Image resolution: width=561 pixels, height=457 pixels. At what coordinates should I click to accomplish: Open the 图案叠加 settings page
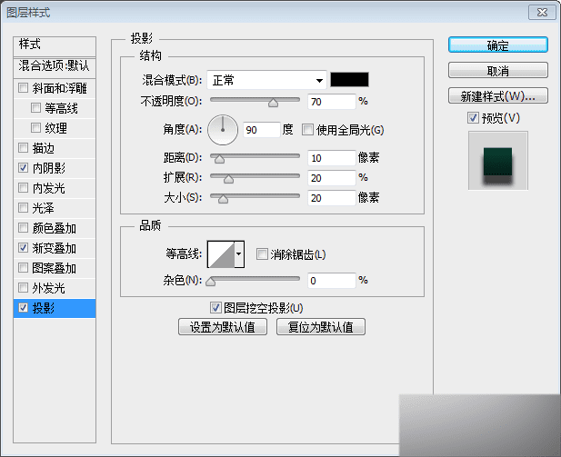(54, 268)
